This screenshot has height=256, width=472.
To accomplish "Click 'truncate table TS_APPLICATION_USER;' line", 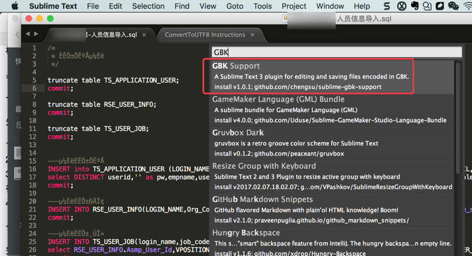I will [x=113, y=80].
